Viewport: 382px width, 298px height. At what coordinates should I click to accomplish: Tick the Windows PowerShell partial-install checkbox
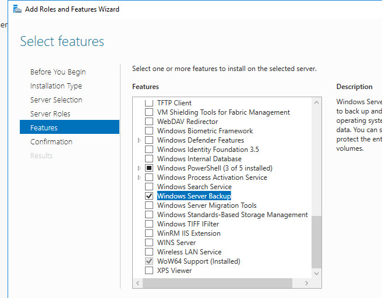tap(149, 168)
